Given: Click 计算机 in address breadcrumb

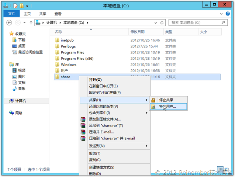Looking at the screenshot, I should [52, 22].
